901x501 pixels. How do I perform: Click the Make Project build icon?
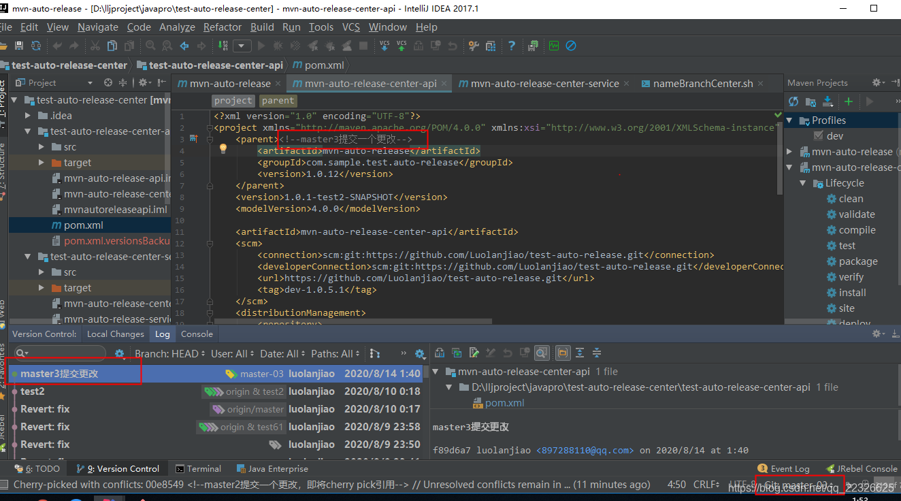pyautogui.click(x=224, y=46)
